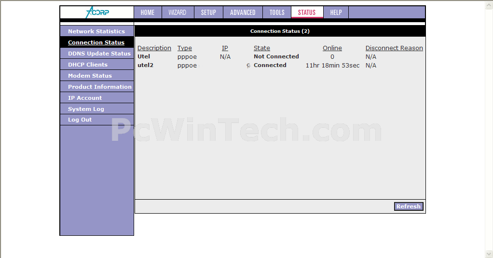Select the STATUS tab
The width and height of the screenshot is (493, 258).
(x=307, y=13)
